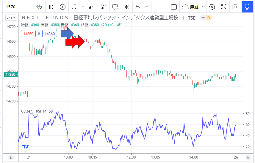This screenshot has height=163, width=255.
Task: Expand the indicators favorites chevron
Action: tap(83, 7)
